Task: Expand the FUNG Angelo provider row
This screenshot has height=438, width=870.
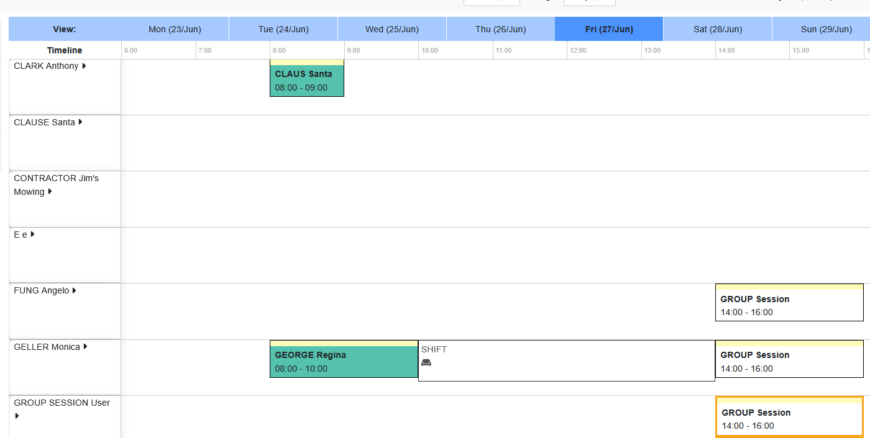Action: [73, 290]
